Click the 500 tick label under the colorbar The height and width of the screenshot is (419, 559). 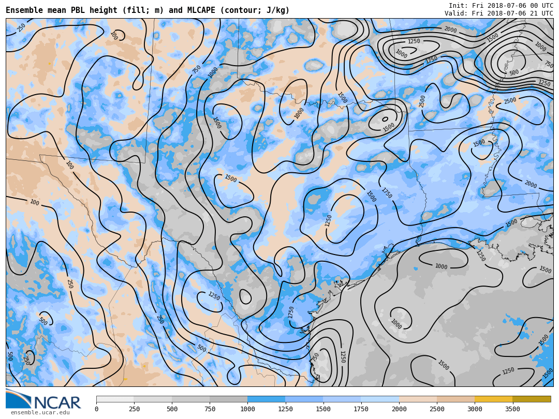pyautogui.click(x=172, y=409)
